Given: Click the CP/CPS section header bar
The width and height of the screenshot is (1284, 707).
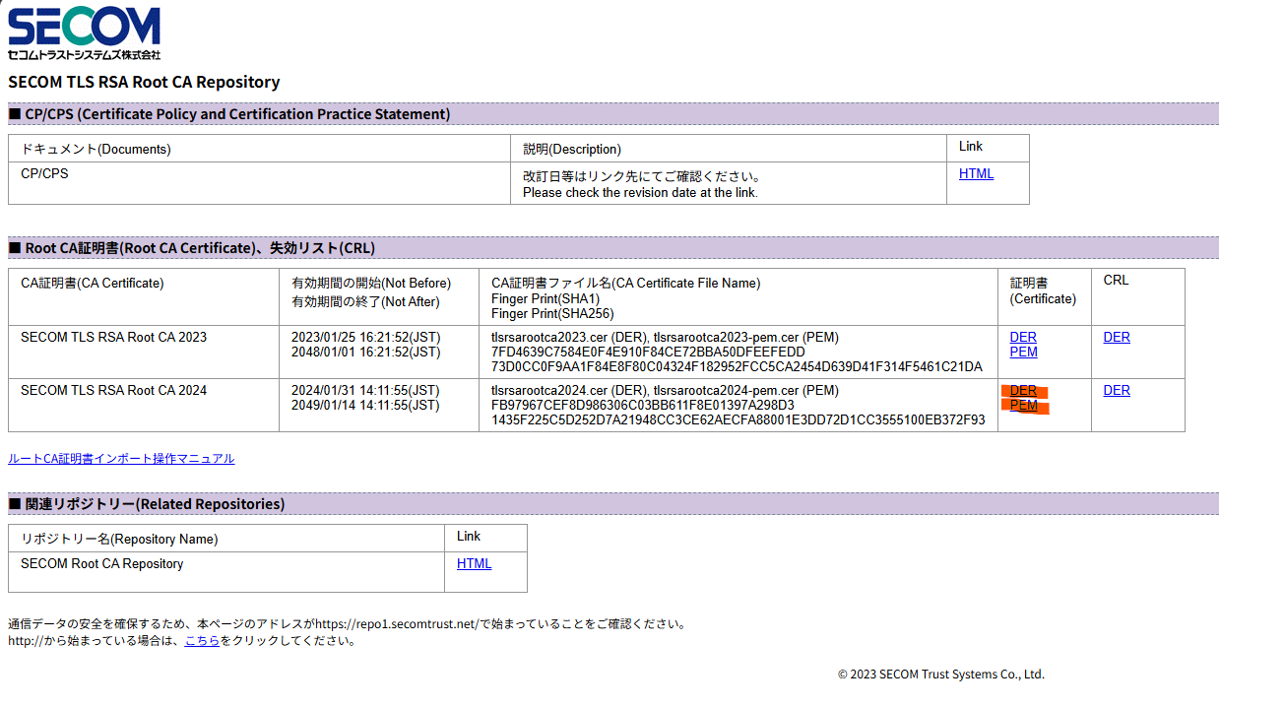Looking at the screenshot, I should (x=612, y=114).
